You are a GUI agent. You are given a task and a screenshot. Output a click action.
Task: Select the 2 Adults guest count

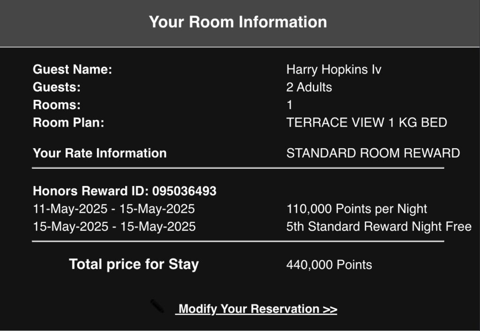[x=309, y=87]
